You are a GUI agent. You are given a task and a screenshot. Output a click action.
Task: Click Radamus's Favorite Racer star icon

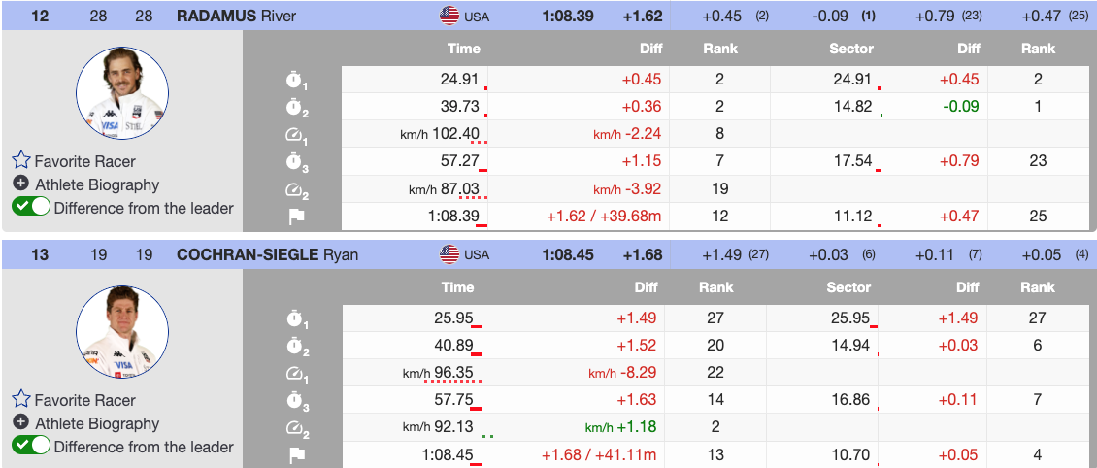point(21,161)
